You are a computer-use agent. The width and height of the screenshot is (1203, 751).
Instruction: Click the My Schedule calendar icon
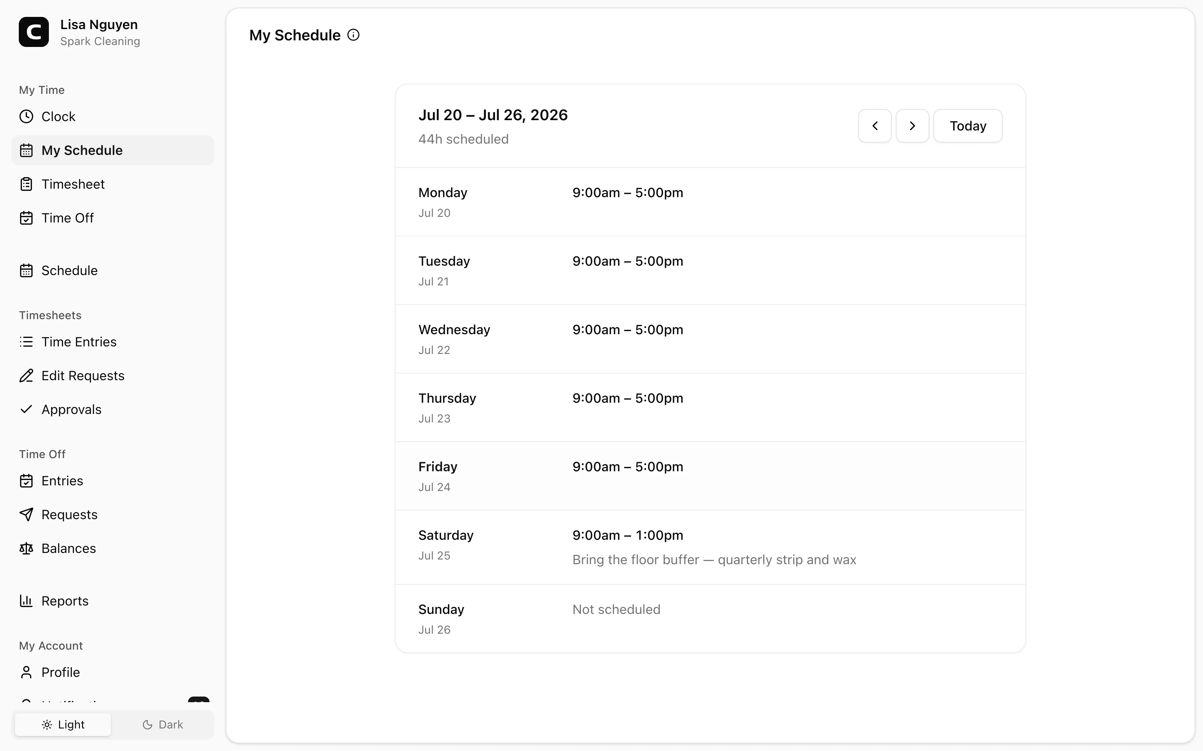[x=26, y=151]
